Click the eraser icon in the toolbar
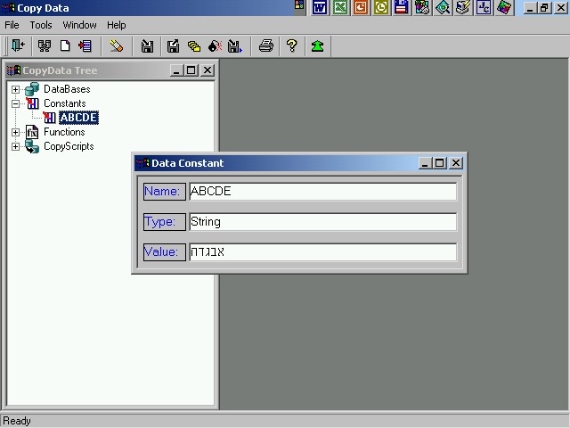The width and height of the screenshot is (570, 428). 117,46
